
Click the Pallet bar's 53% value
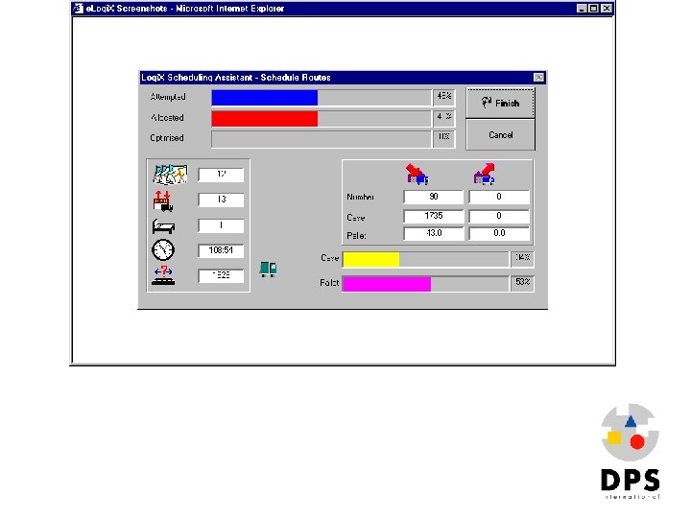pos(523,282)
